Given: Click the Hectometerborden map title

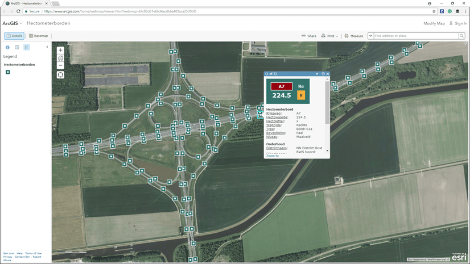Looking at the screenshot, I should tap(48, 23).
